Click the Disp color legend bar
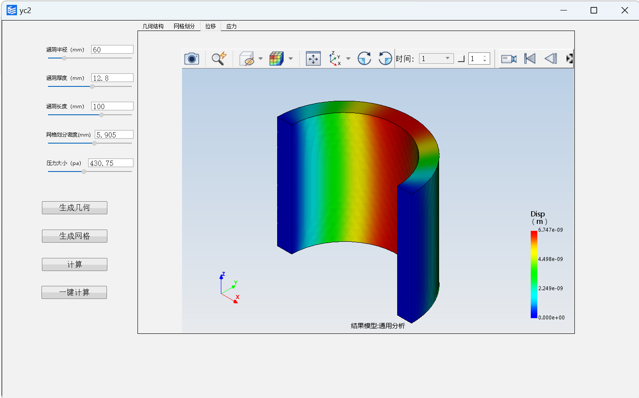 534,274
